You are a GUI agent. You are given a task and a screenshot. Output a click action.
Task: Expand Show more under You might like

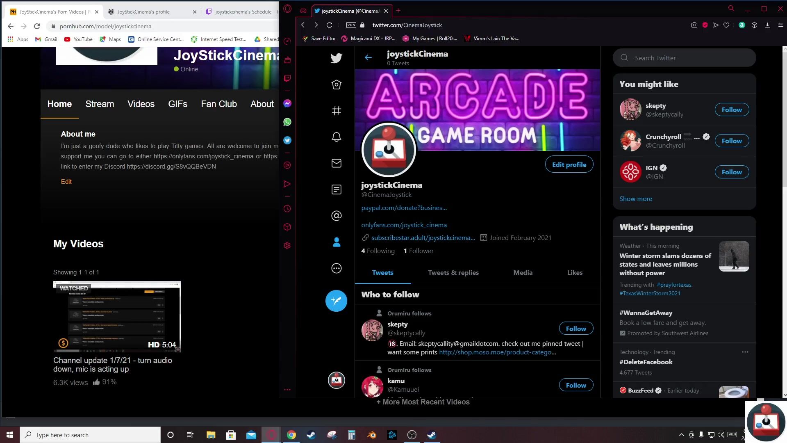click(x=635, y=199)
